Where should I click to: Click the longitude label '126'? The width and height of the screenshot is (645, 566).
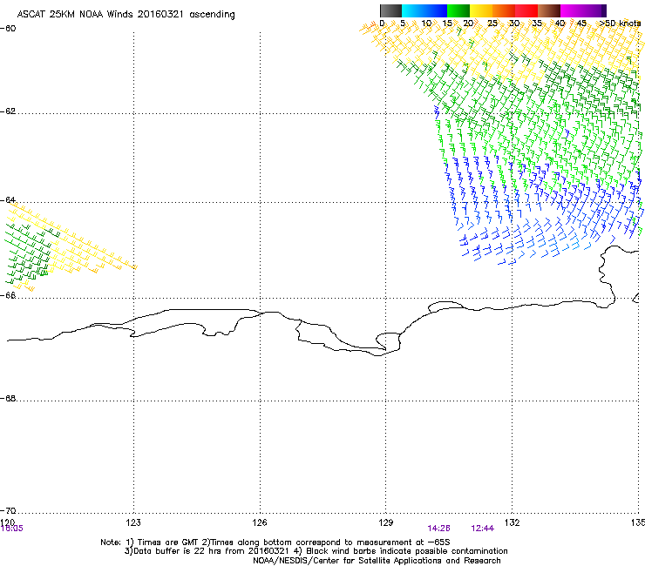pos(260,522)
